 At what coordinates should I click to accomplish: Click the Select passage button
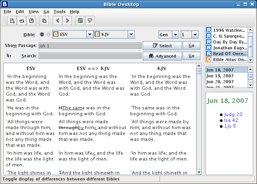(162, 46)
